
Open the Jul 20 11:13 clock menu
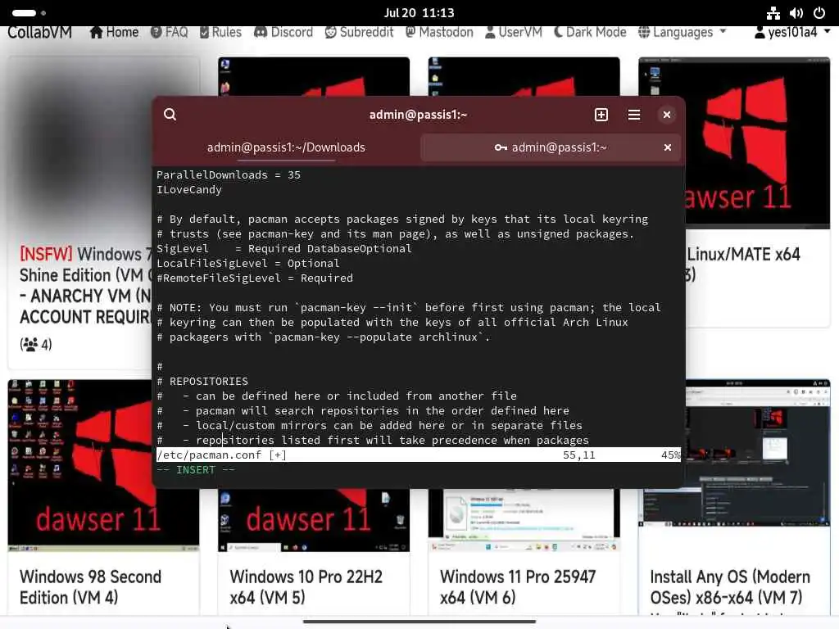pos(419,13)
